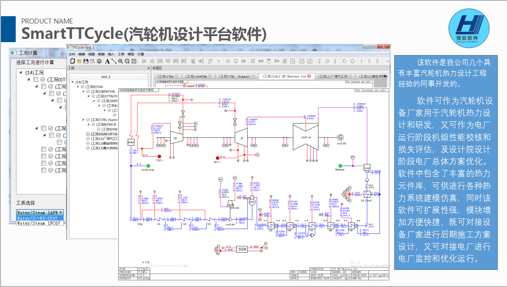Collapse the (工况1)80%THA tree node
This screenshot has height=287, width=507.
point(83,91)
